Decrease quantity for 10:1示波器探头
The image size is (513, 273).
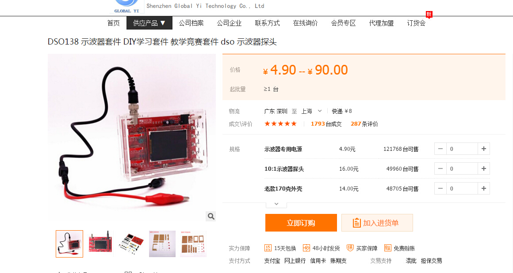[440, 168]
